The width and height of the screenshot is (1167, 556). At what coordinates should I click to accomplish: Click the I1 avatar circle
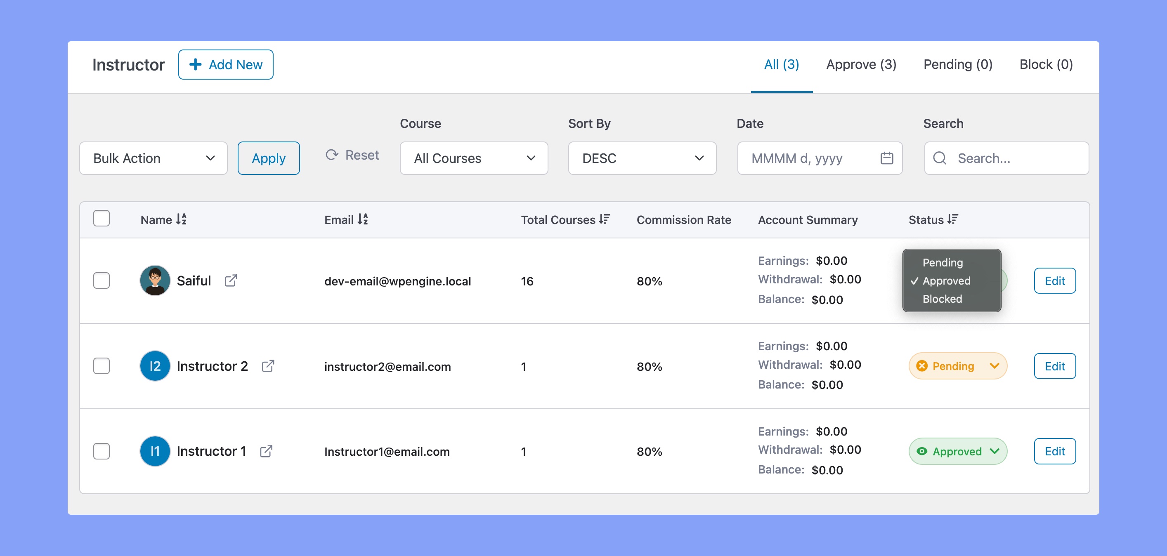(x=155, y=451)
